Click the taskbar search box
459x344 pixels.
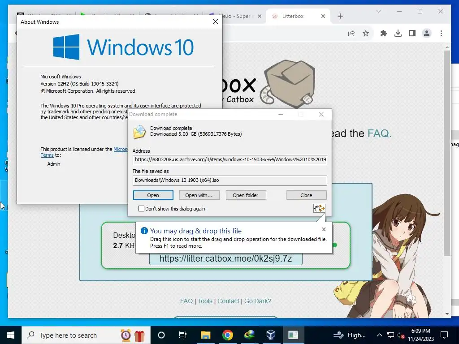pyautogui.click(x=86, y=335)
